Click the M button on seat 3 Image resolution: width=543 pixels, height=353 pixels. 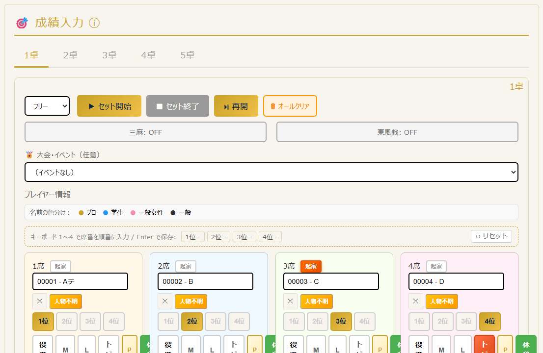coord(316,344)
